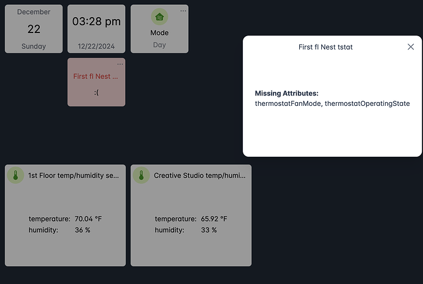Close the First fl Nest tstat dialog
Image resolution: width=423 pixels, height=284 pixels.
click(411, 47)
